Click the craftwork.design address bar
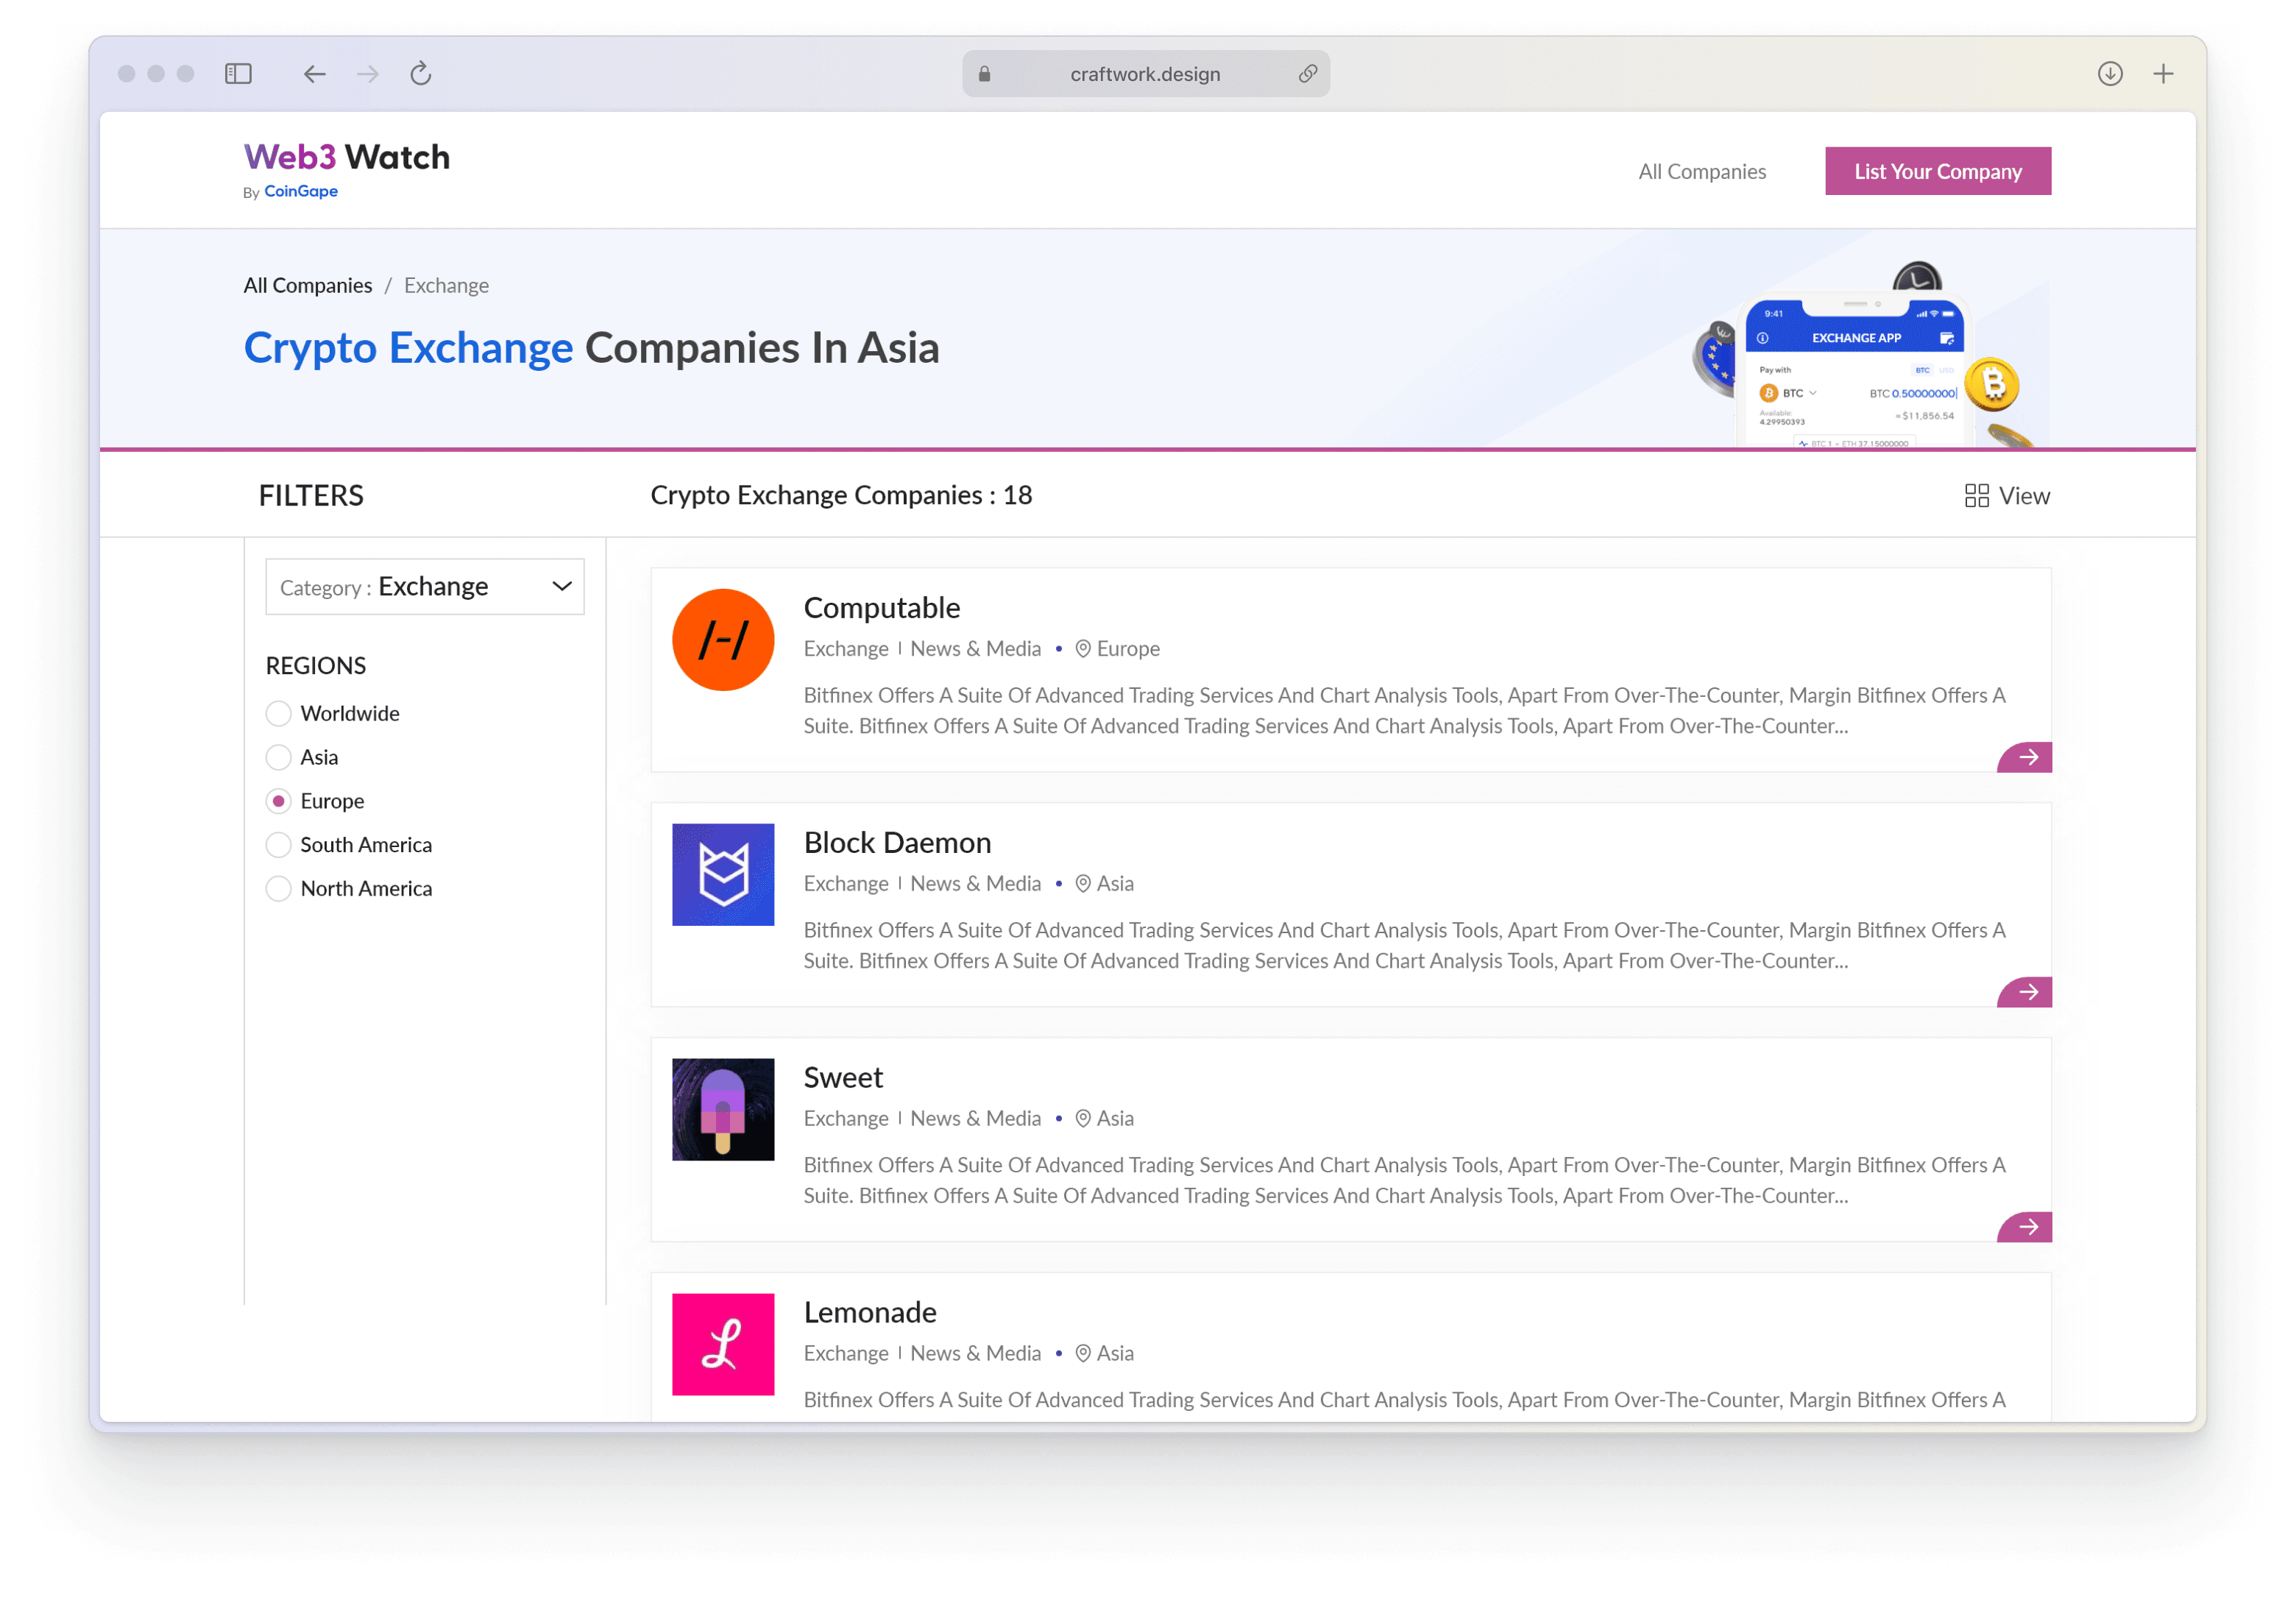The width and height of the screenshot is (2296, 1597). (x=1145, y=74)
